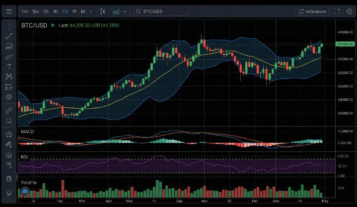Viewport: 357px width, 207px height.
Task: Select the trend line drawing tool
Action: 9,36
